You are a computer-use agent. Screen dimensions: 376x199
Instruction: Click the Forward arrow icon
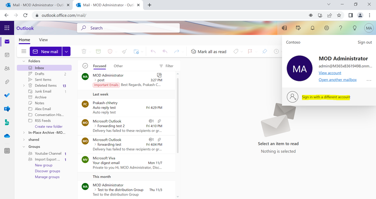tap(177, 51)
